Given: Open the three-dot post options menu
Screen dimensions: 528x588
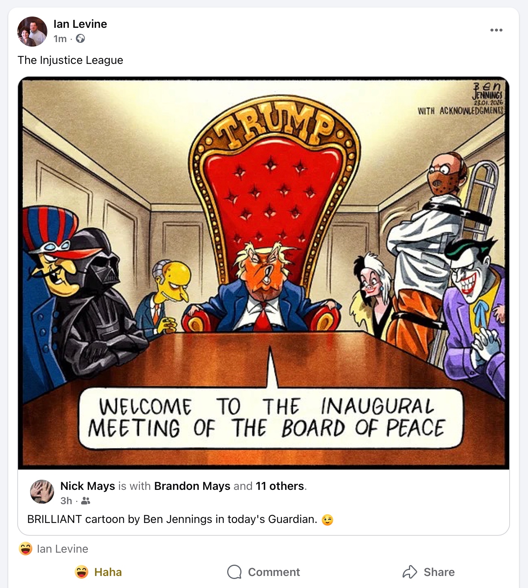Looking at the screenshot, I should 496,30.
